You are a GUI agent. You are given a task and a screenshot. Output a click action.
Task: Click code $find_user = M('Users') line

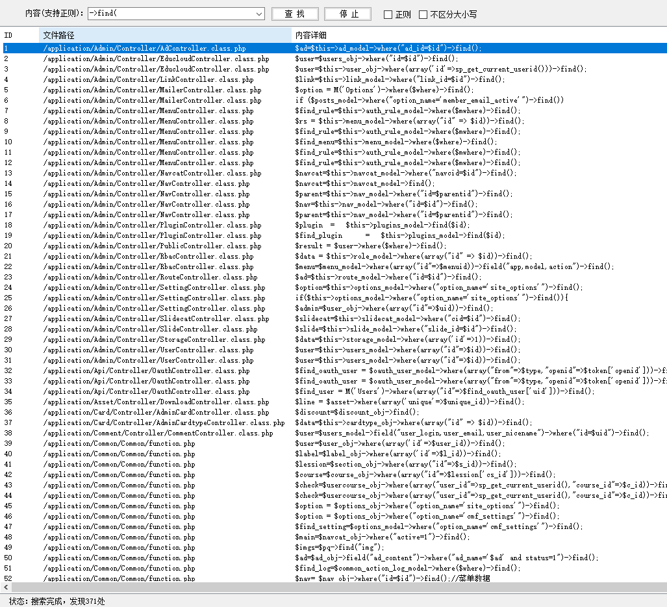pos(444,392)
